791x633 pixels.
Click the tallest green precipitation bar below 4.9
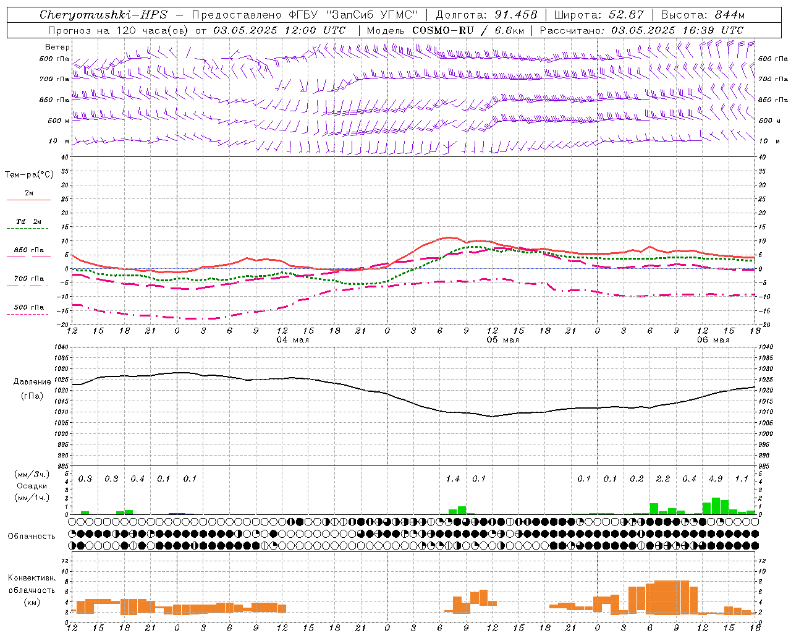[716, 506]
